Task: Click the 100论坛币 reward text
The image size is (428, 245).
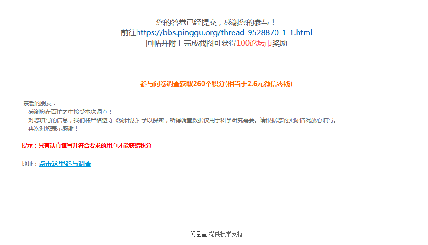Action: pyautogui.click(x=254, y=43)
